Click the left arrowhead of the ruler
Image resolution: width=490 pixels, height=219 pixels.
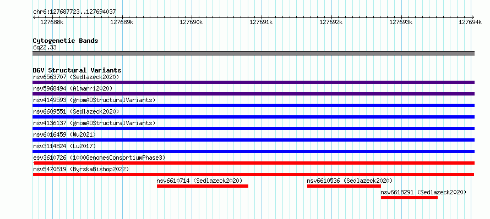click(34, 17)
